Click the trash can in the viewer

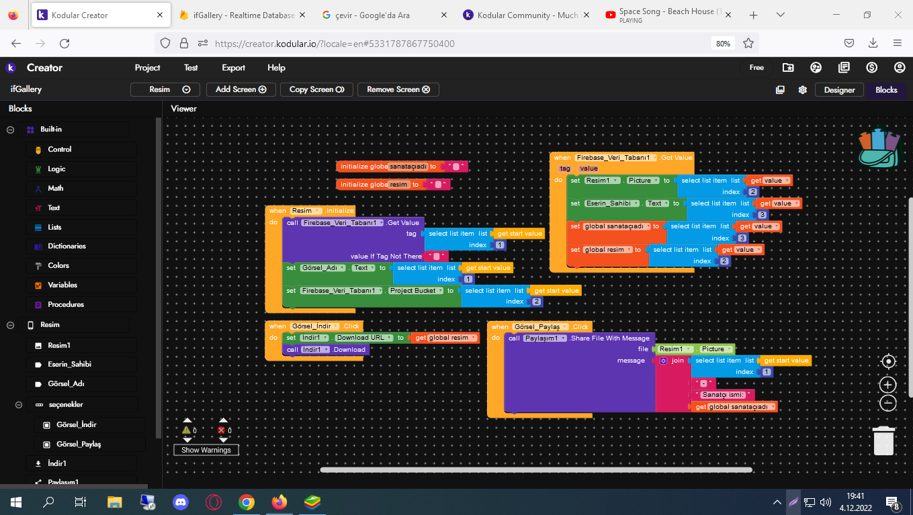pos(883,440)
